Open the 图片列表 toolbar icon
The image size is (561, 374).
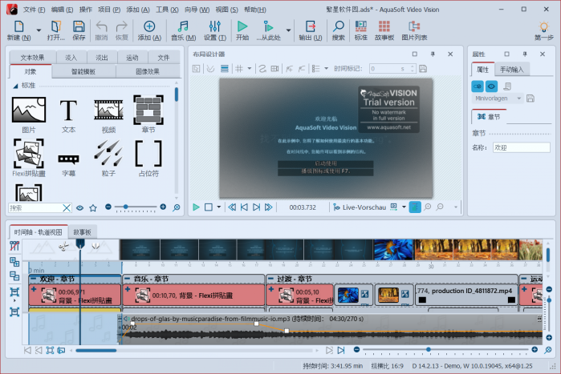[414, 26]
